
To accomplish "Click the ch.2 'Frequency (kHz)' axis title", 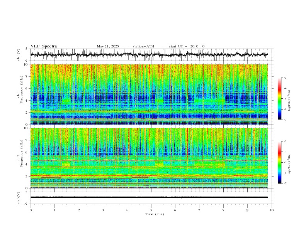I will 22,153.
